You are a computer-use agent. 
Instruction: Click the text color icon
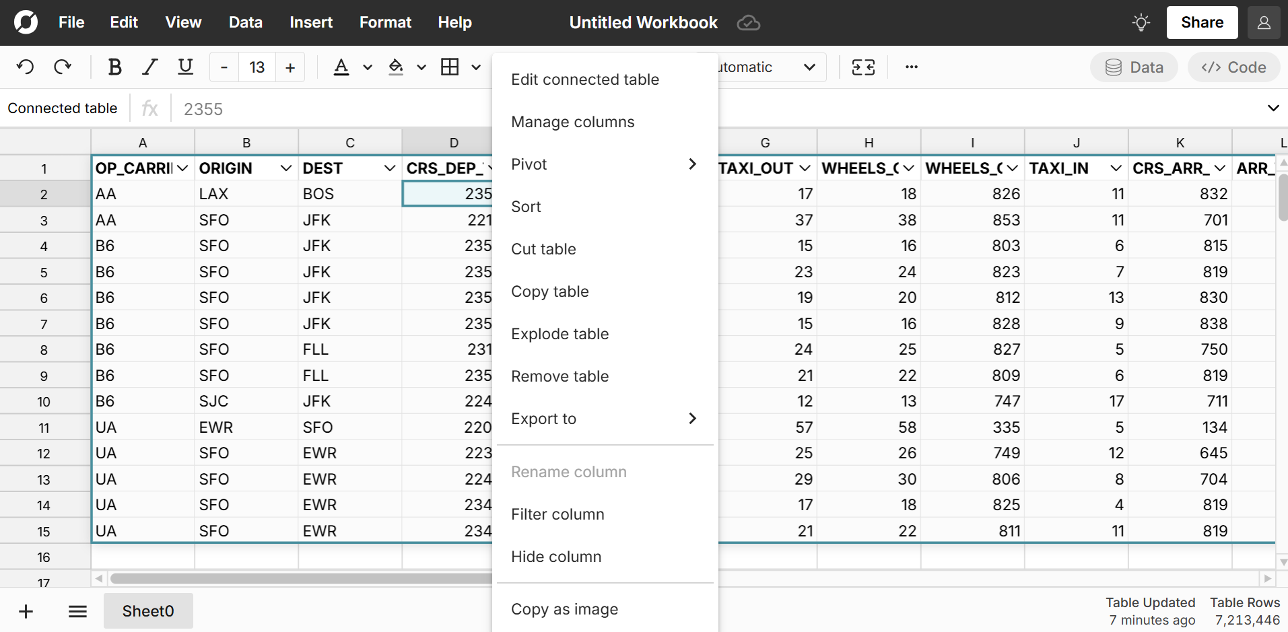point(341,67)
